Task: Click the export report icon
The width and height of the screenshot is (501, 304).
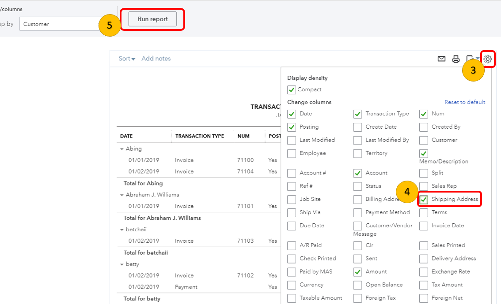Action: pos(470,59)
